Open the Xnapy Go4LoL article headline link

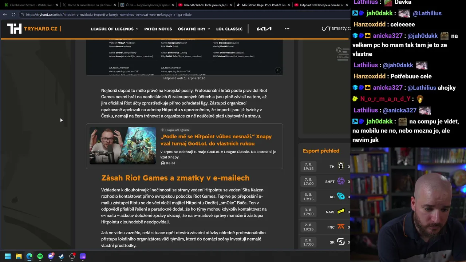pos(216,140)
